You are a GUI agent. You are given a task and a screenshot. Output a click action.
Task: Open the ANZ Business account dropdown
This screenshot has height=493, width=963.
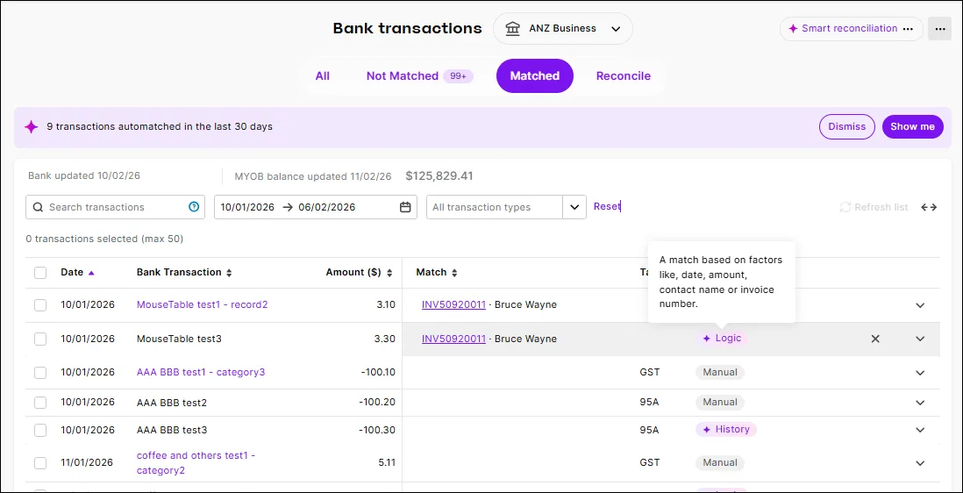[562, 29]
